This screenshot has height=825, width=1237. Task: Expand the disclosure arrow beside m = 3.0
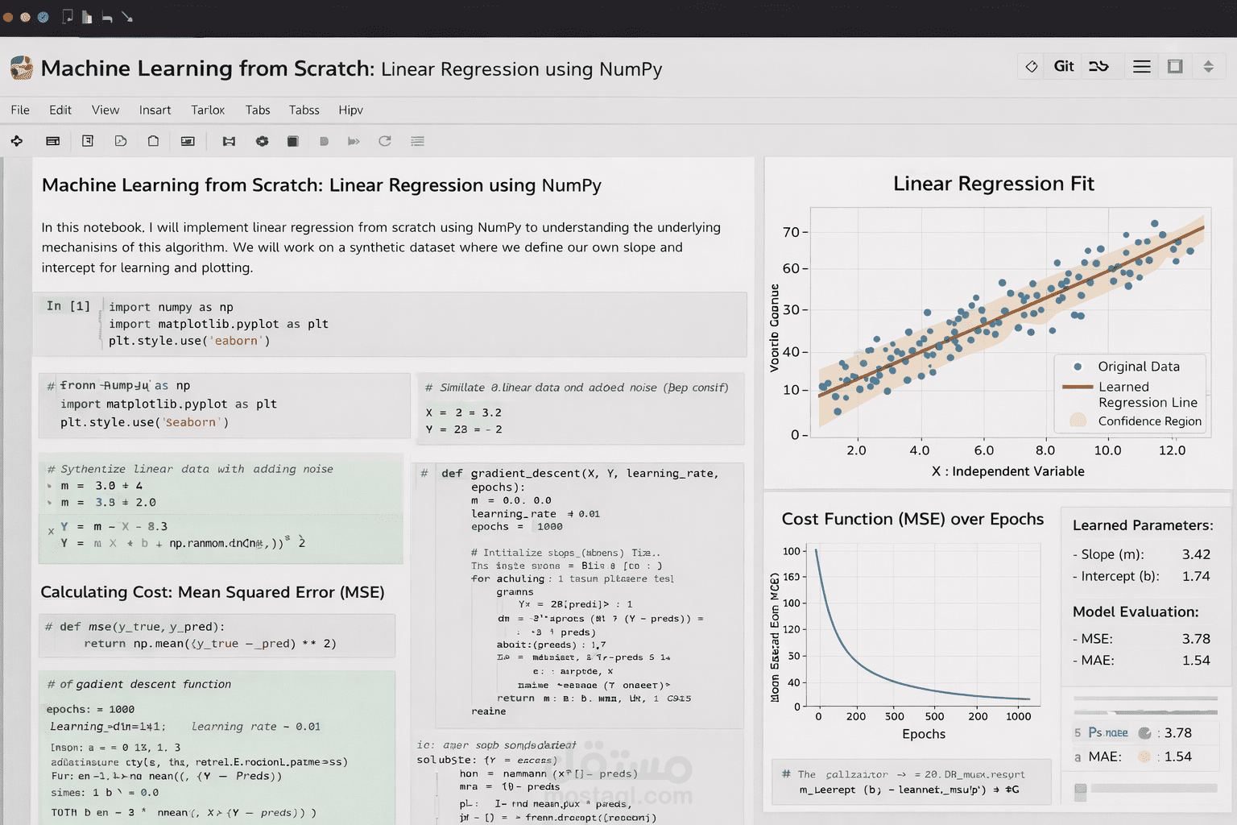click(x=48, y=486)
